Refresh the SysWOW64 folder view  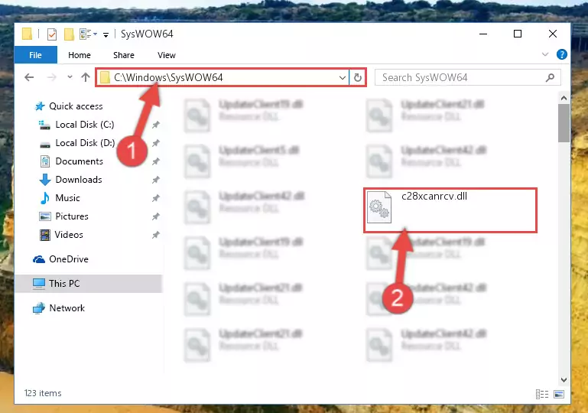click(x=358, y=78)
